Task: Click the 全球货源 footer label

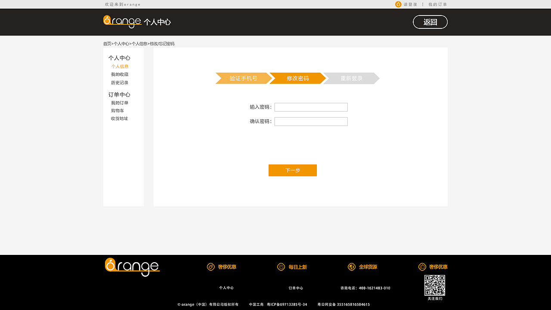Action: point(368,267)
